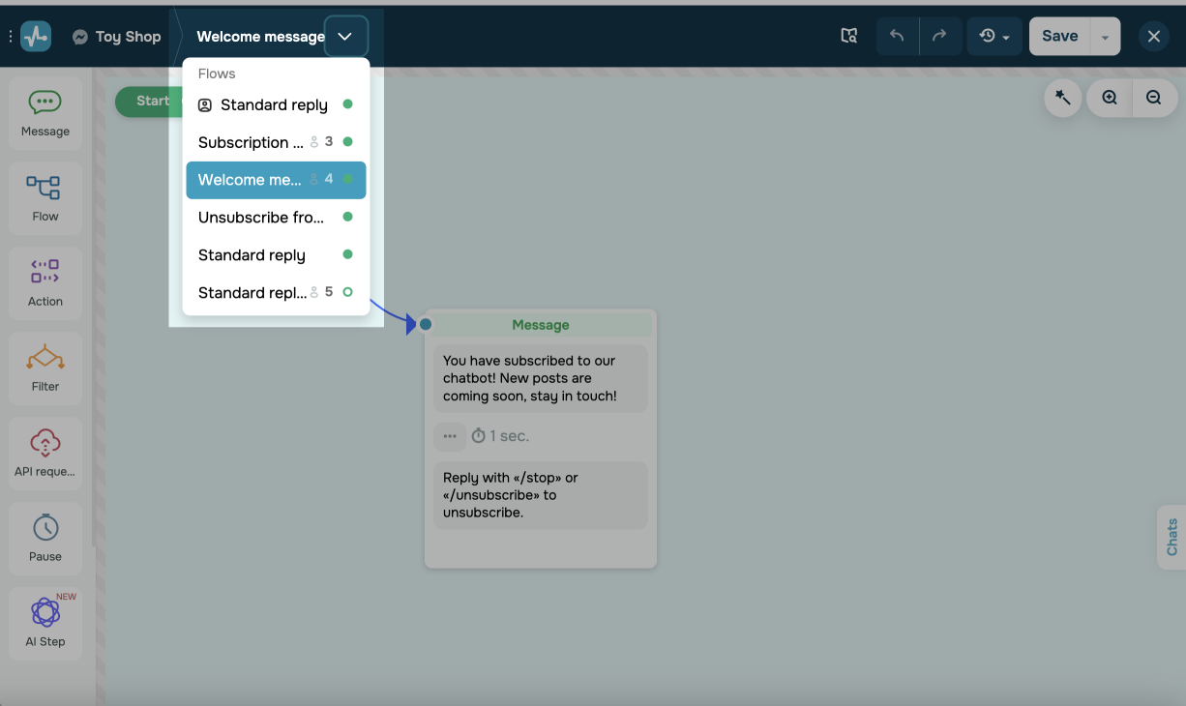Click the auto-arrange magic wand

coord(1063,98)
